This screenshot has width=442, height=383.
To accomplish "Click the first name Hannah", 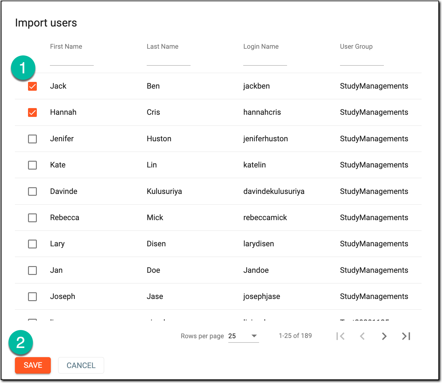I will click(63, 112).
